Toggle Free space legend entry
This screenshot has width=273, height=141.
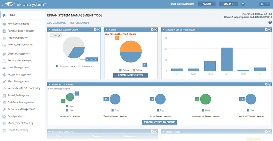pos(85,66)
